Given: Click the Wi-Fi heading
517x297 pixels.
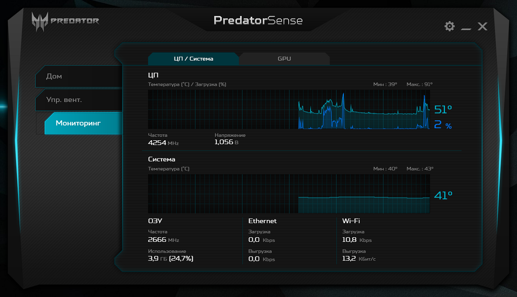Looking at the screenshot, I should pyautogui.click(x=351, y=221).
